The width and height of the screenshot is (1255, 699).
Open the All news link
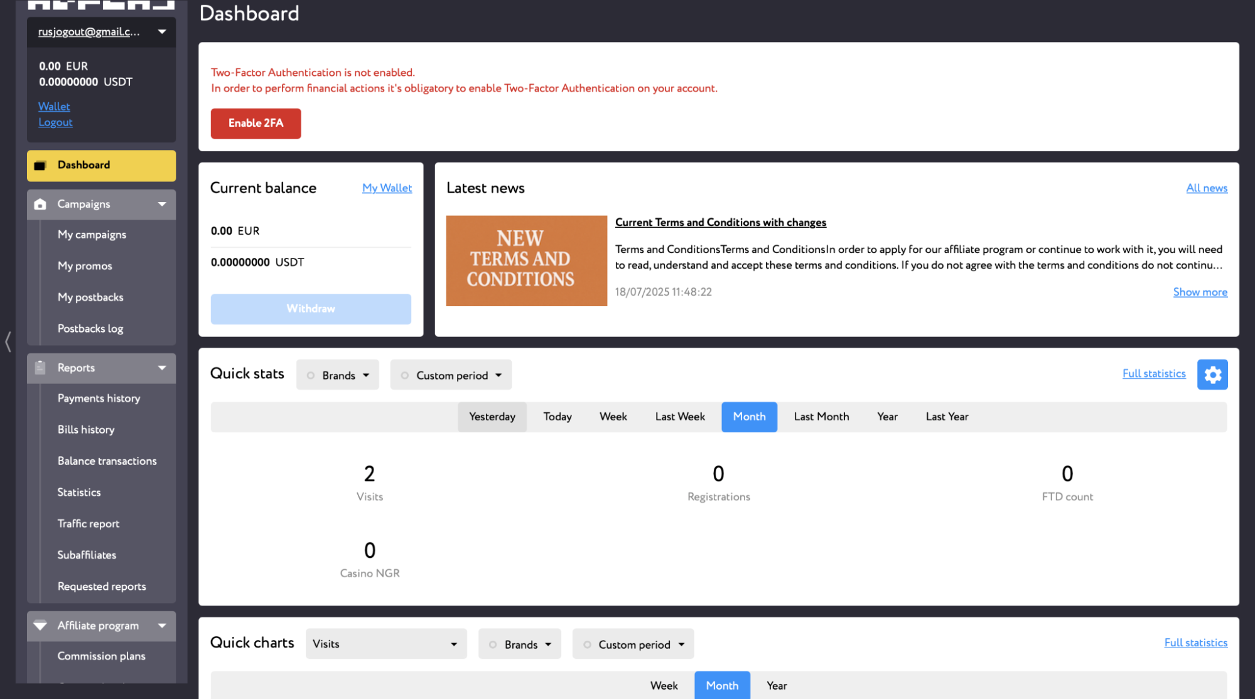[1207, 188]
